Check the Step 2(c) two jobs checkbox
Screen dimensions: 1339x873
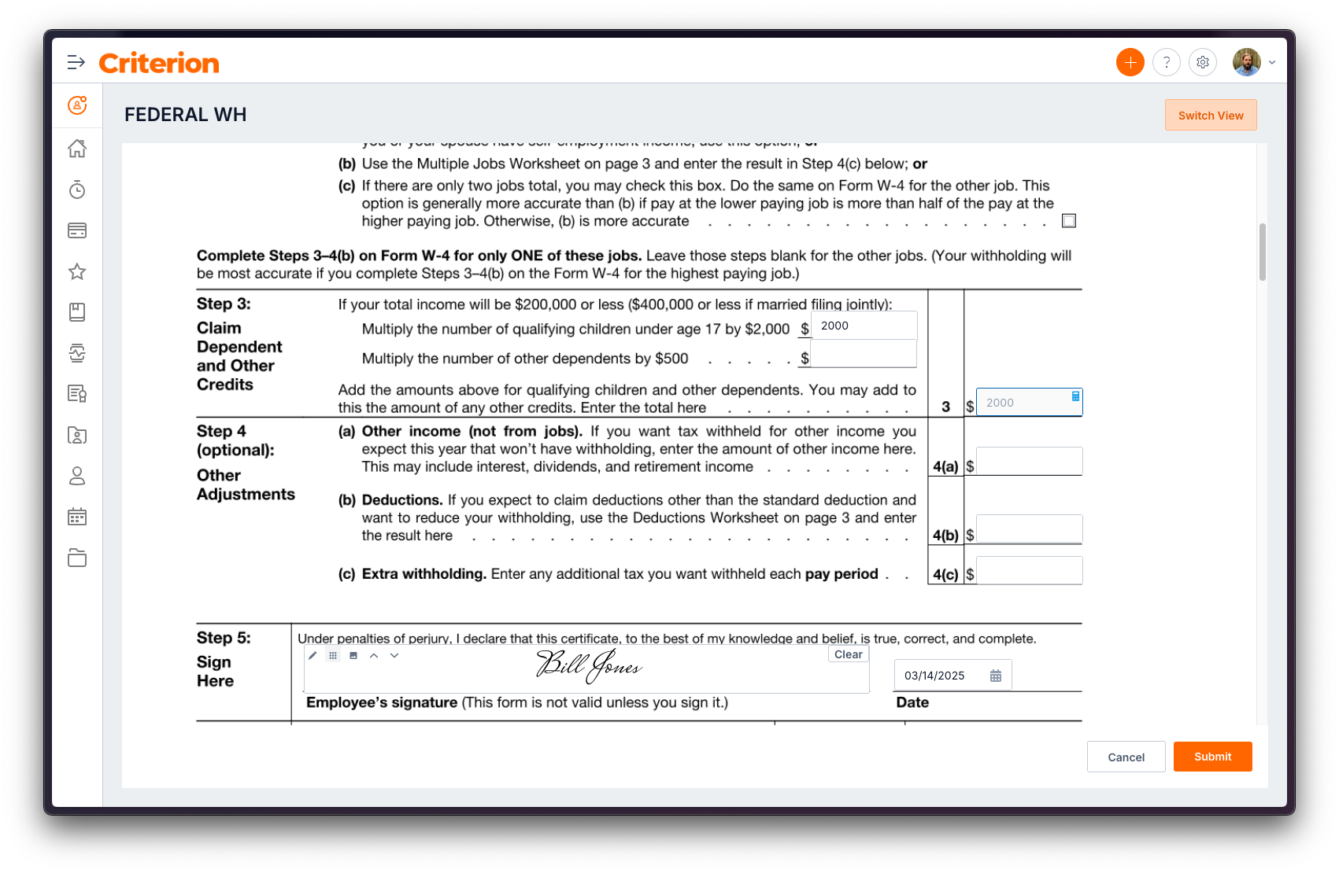pos(1068,221)
